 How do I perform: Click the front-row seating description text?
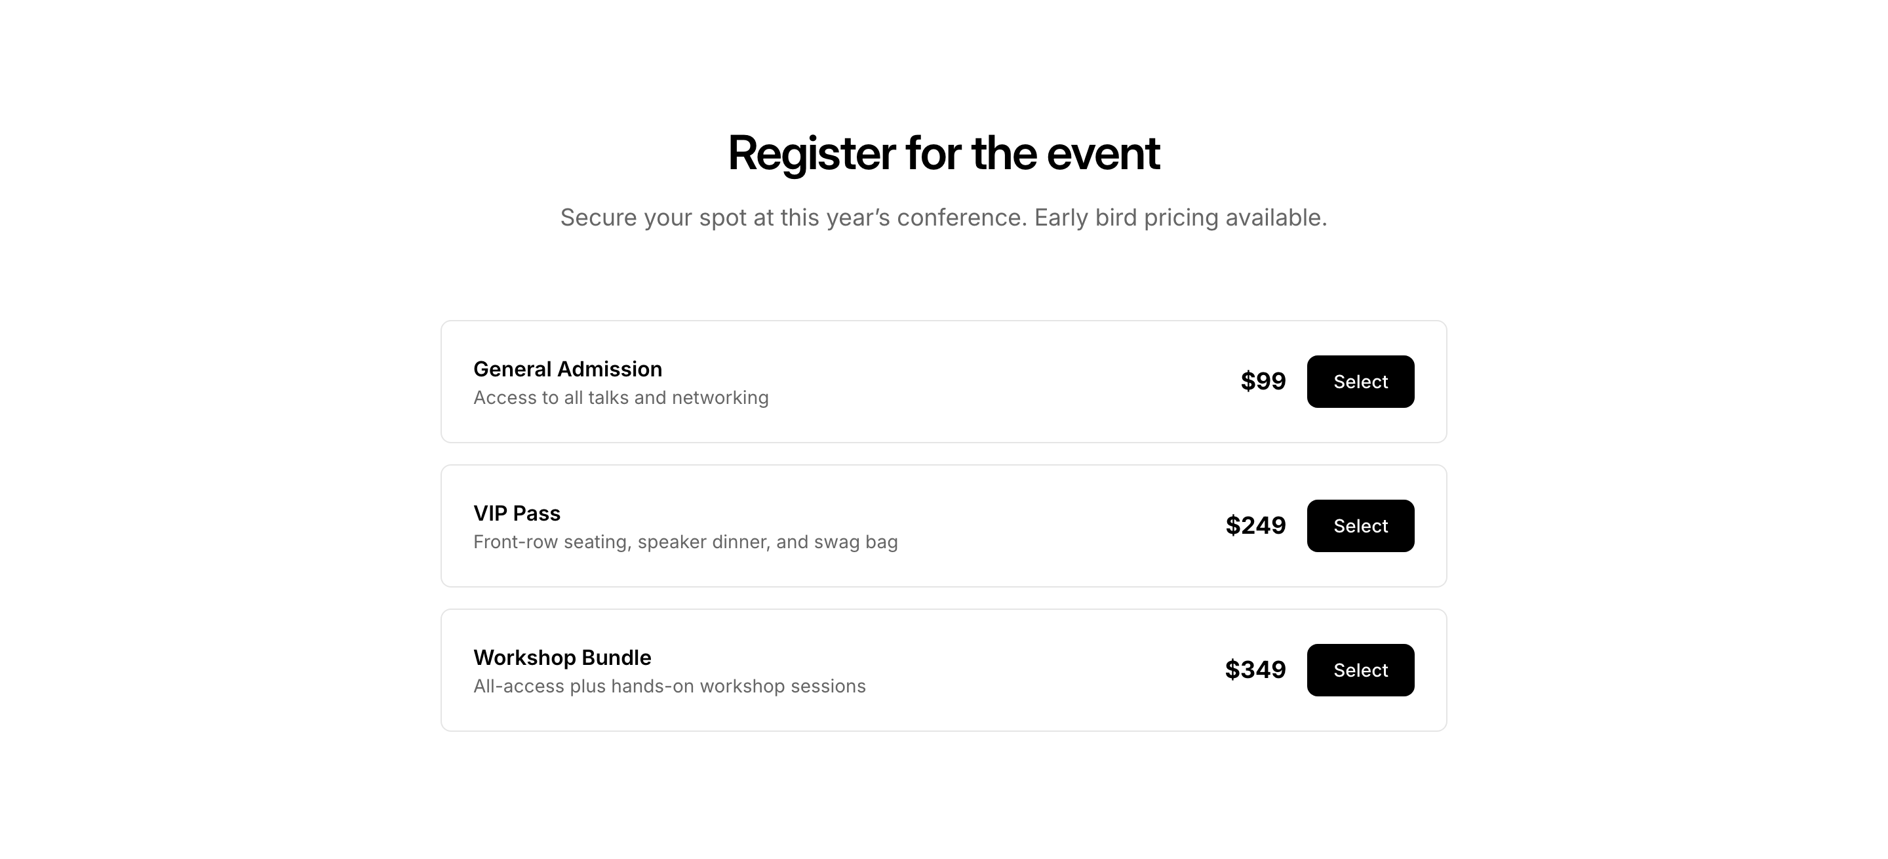pos(685,542)
